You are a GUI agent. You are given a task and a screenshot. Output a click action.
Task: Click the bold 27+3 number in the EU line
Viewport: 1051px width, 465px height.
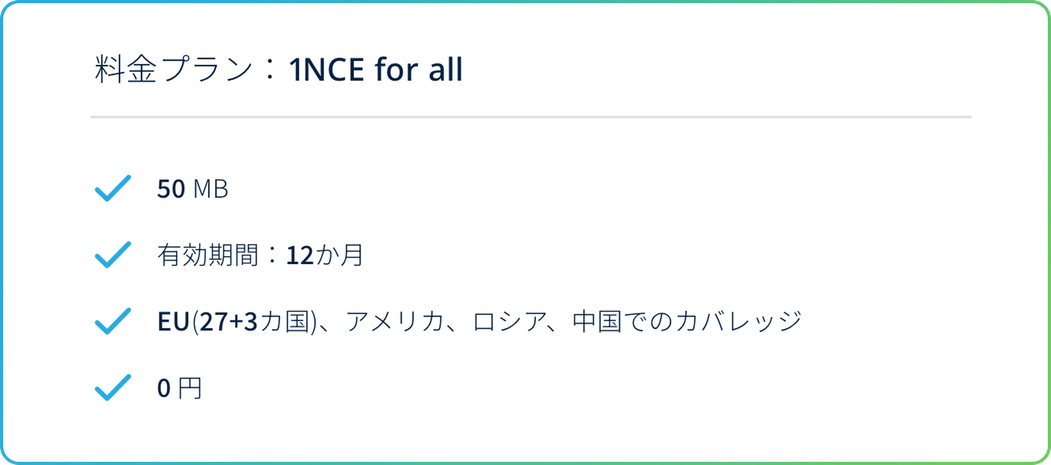(x=228, y=322)
